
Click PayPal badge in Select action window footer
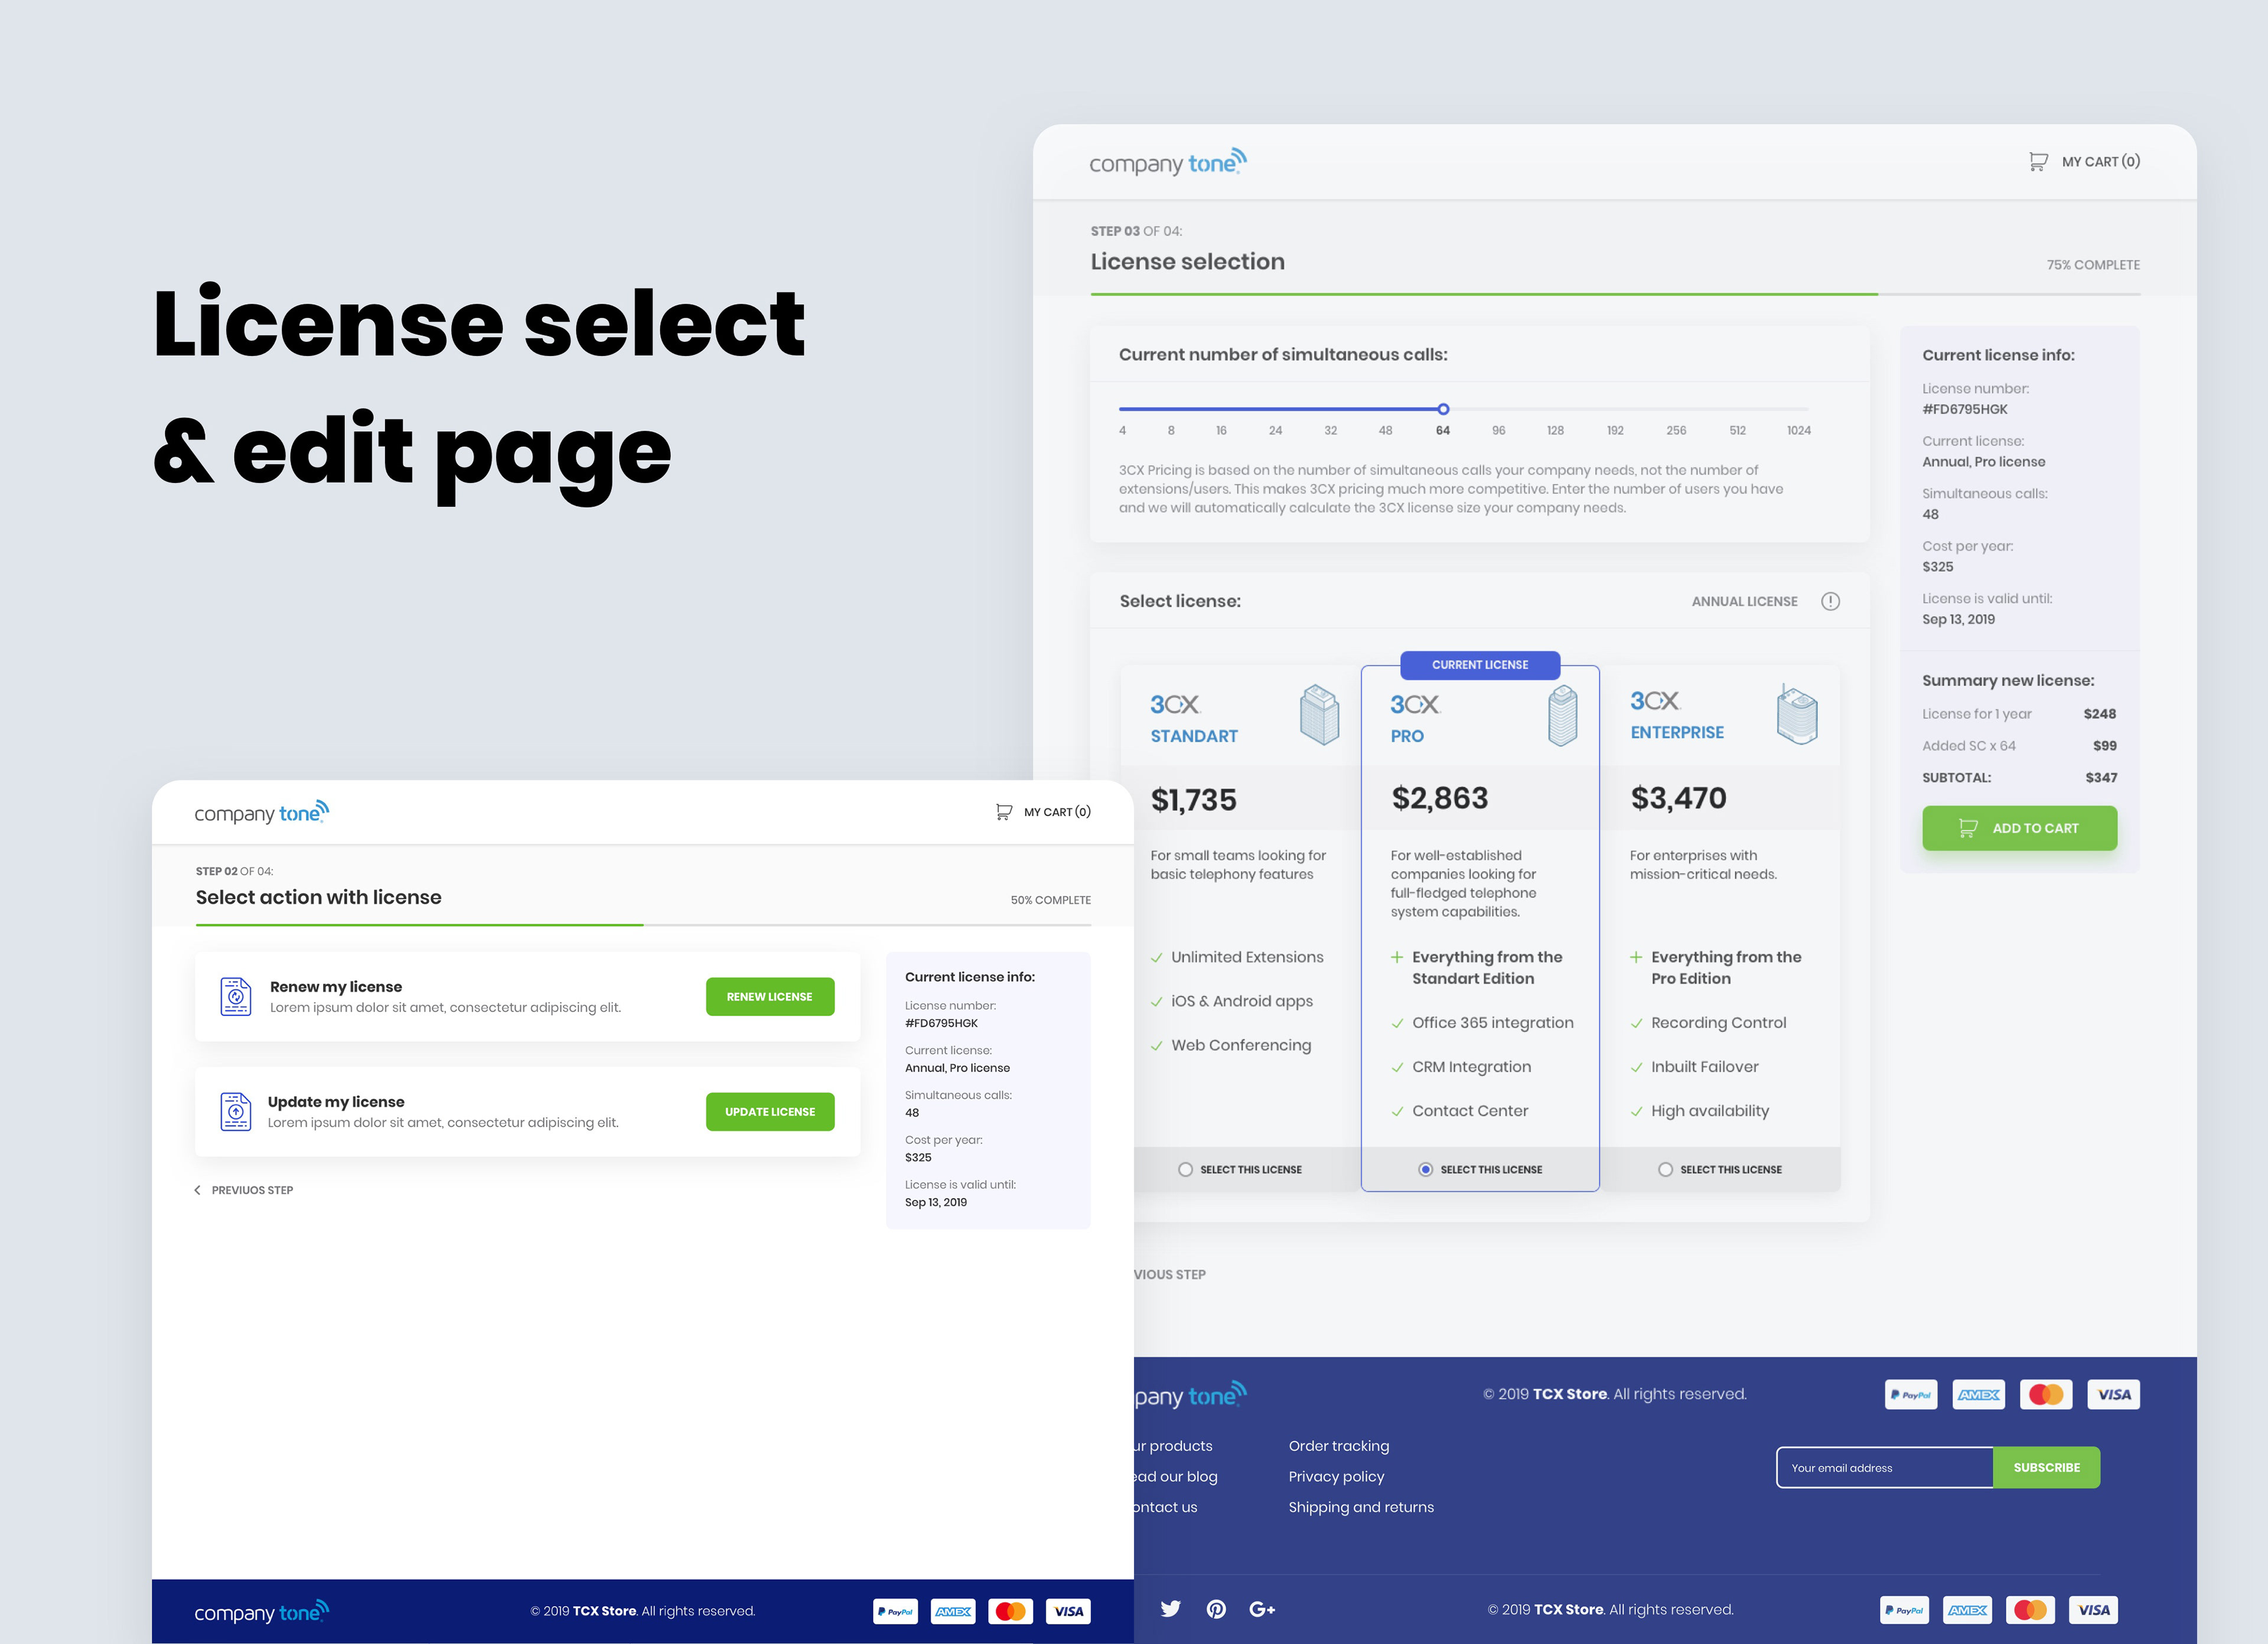coord(895,1611)
